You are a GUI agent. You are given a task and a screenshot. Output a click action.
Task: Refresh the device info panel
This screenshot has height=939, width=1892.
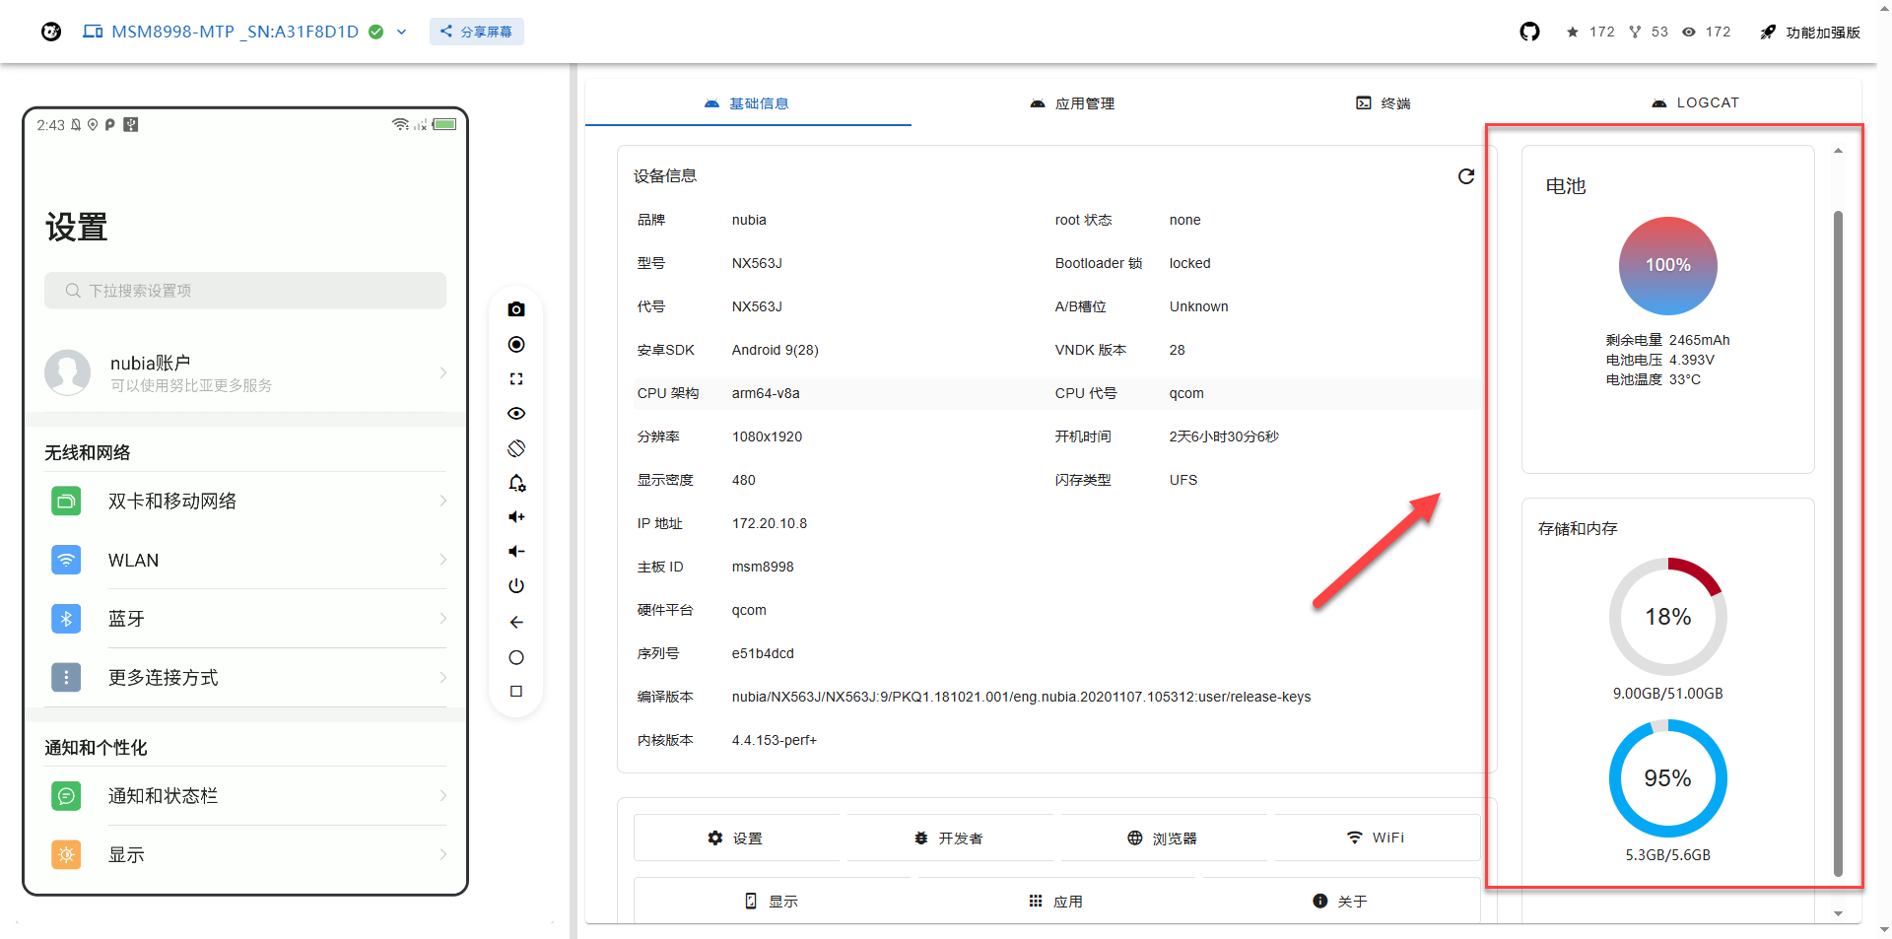pyautogui.click(x=1466, y=176)
